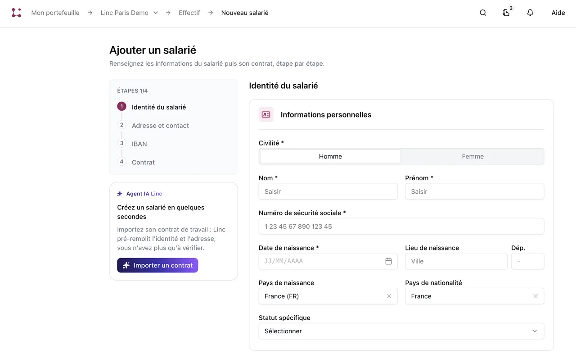Open the search magnifier icon
The height and width of the screenshot is (354, 576).
pyautogui.click(x=483, y=13)
